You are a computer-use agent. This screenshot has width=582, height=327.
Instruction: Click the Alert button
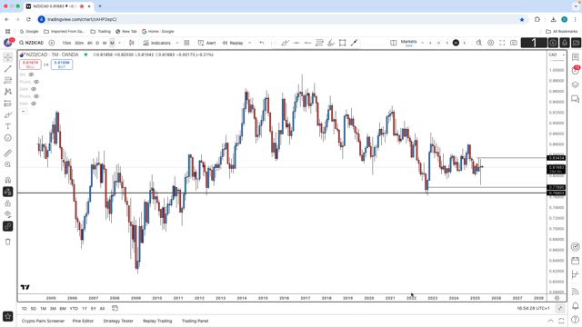(x=206, y=43)
